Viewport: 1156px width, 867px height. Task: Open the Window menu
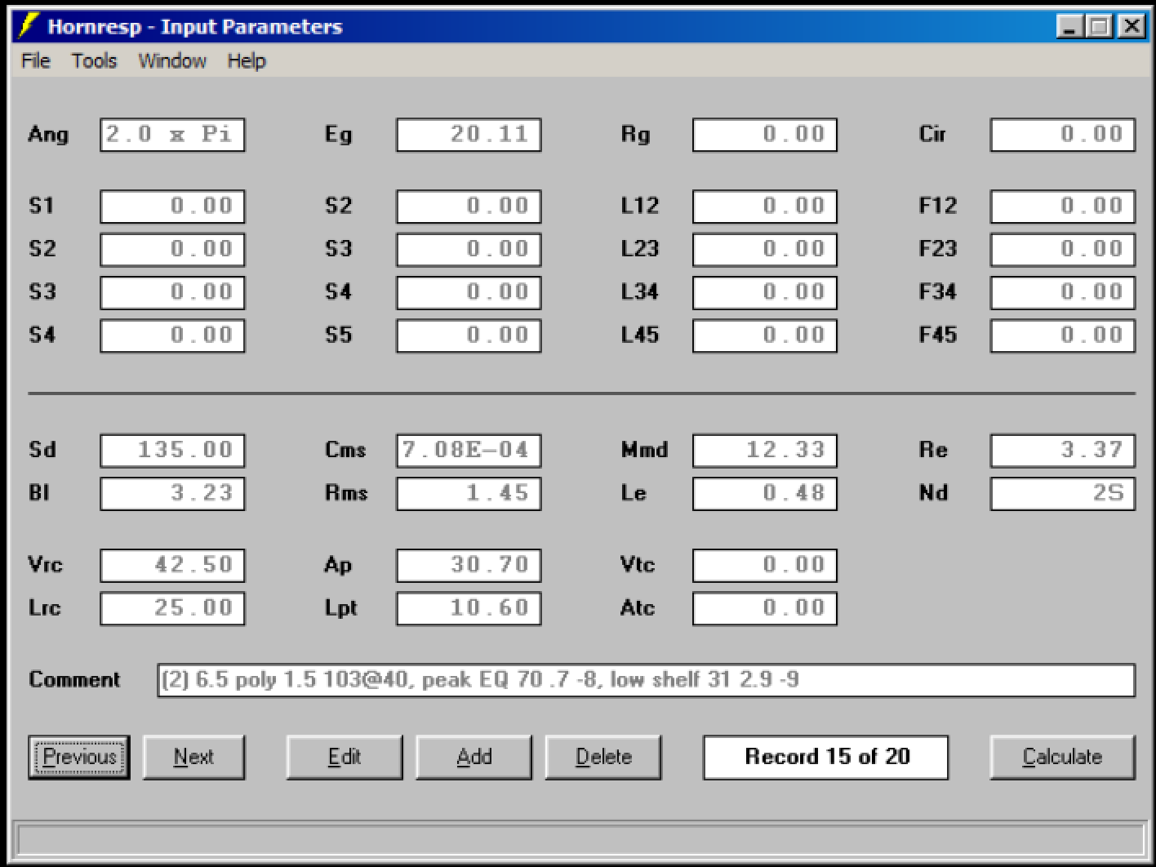click(x=172, y=61)
